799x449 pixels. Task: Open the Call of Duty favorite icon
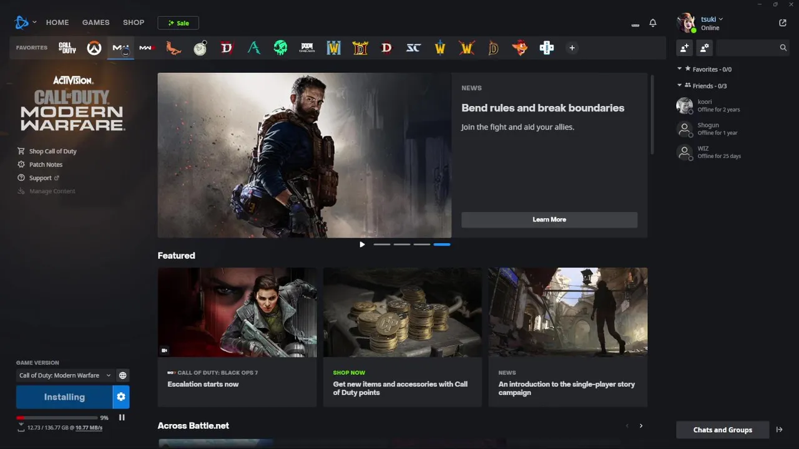click(x=67, y=48)
